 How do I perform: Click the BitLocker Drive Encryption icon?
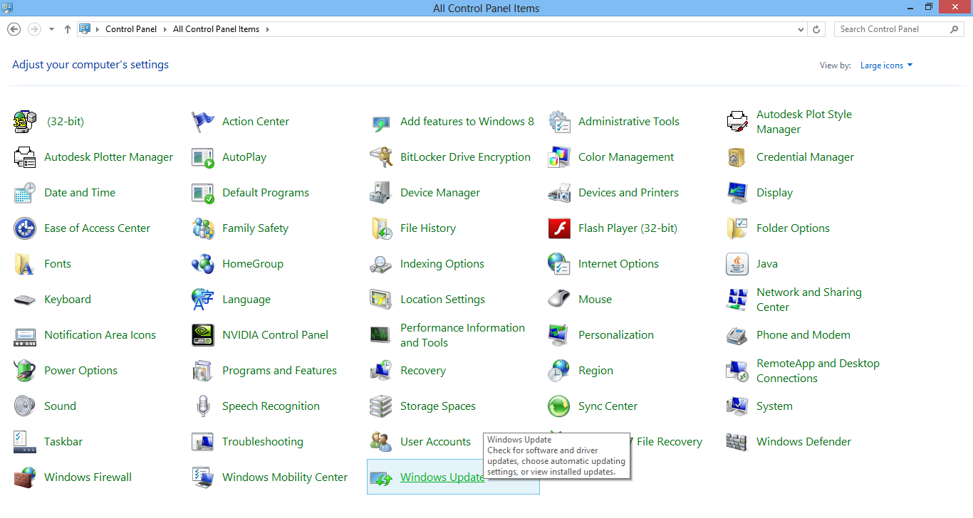pyautogui.click(x=380, y=157)
